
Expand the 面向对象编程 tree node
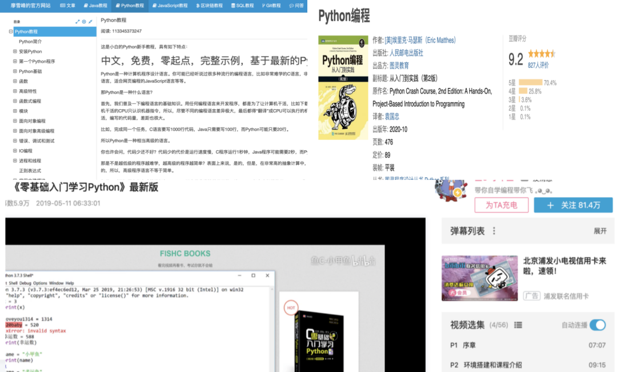(15, 121)
